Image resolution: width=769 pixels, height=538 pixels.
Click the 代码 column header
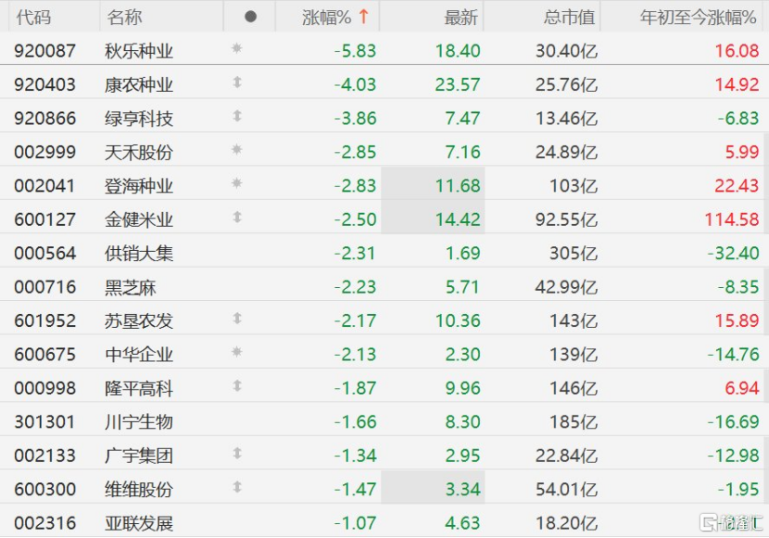[x=33, y=18]
